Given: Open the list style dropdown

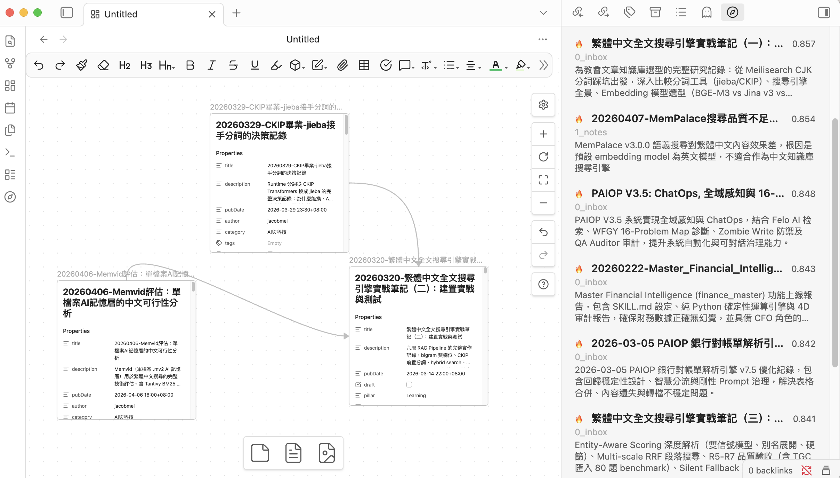Looking at the screenshot, I should 451,65.
